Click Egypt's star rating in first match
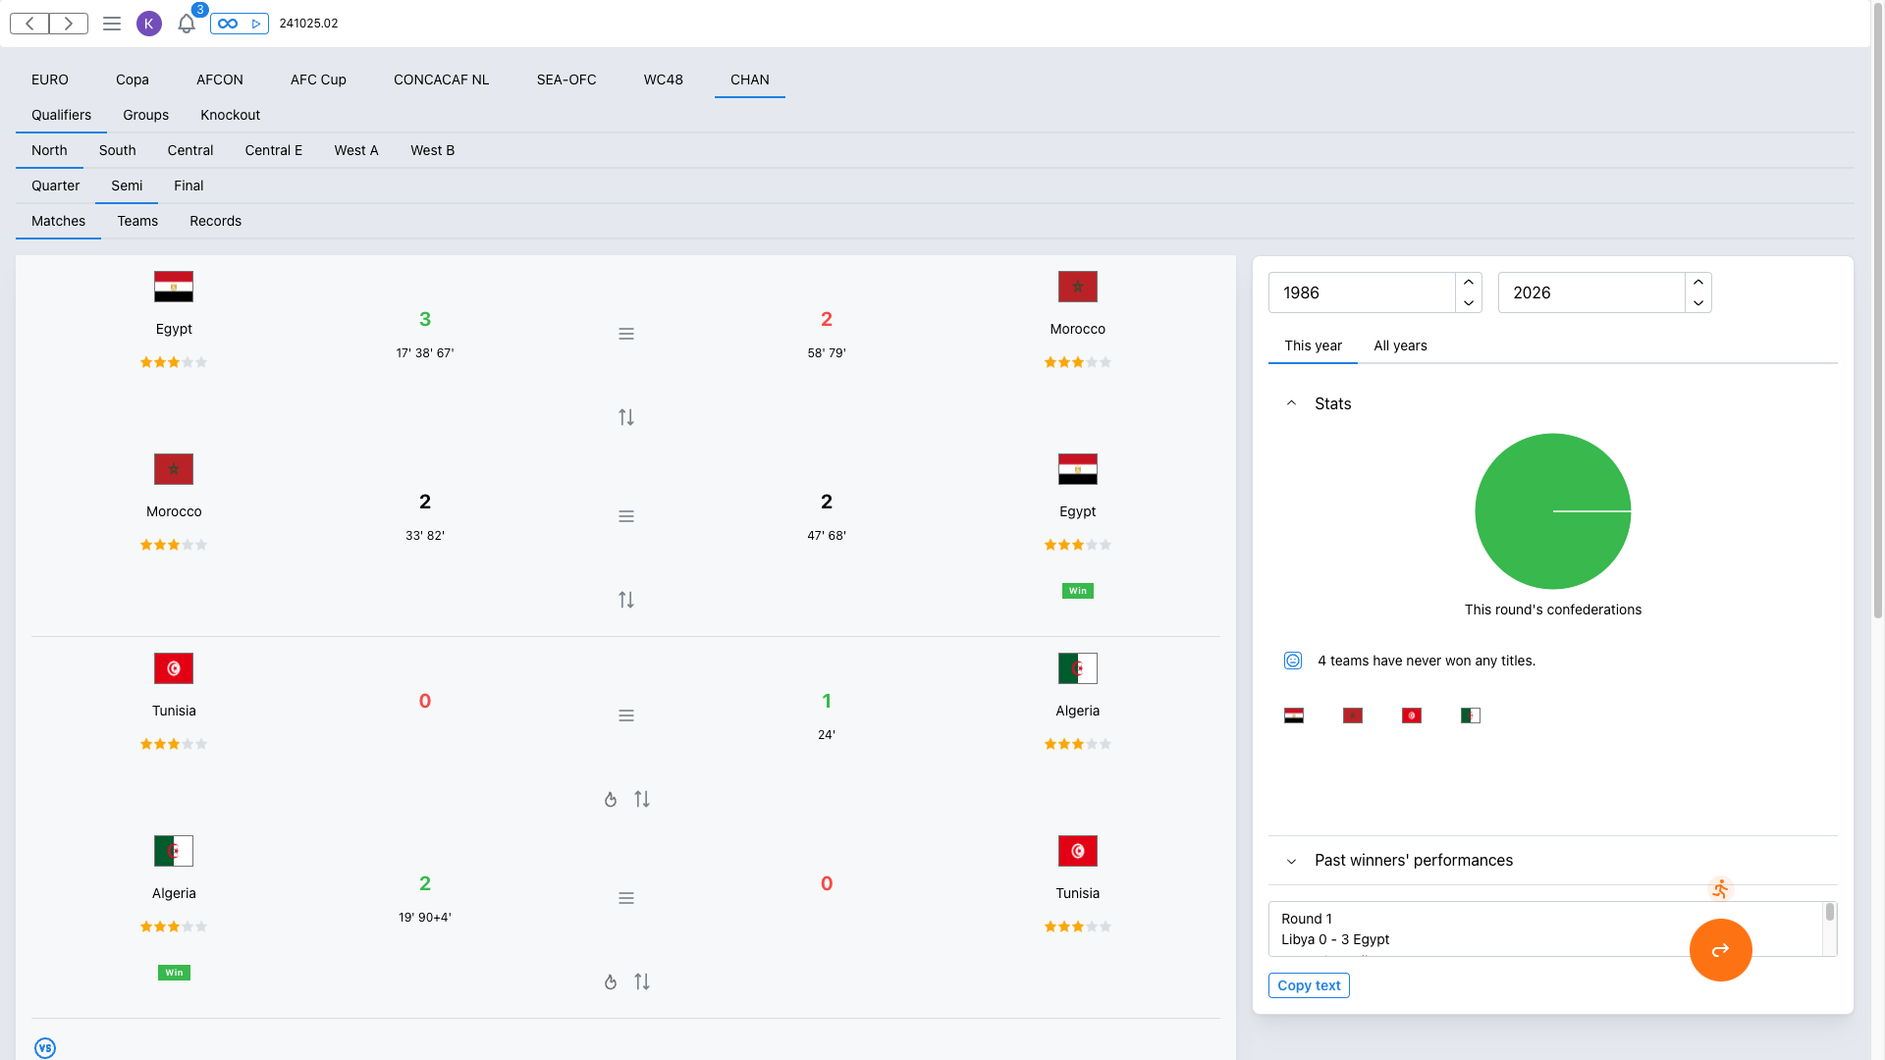The image size is (1885, 1060). click(174, 362)
